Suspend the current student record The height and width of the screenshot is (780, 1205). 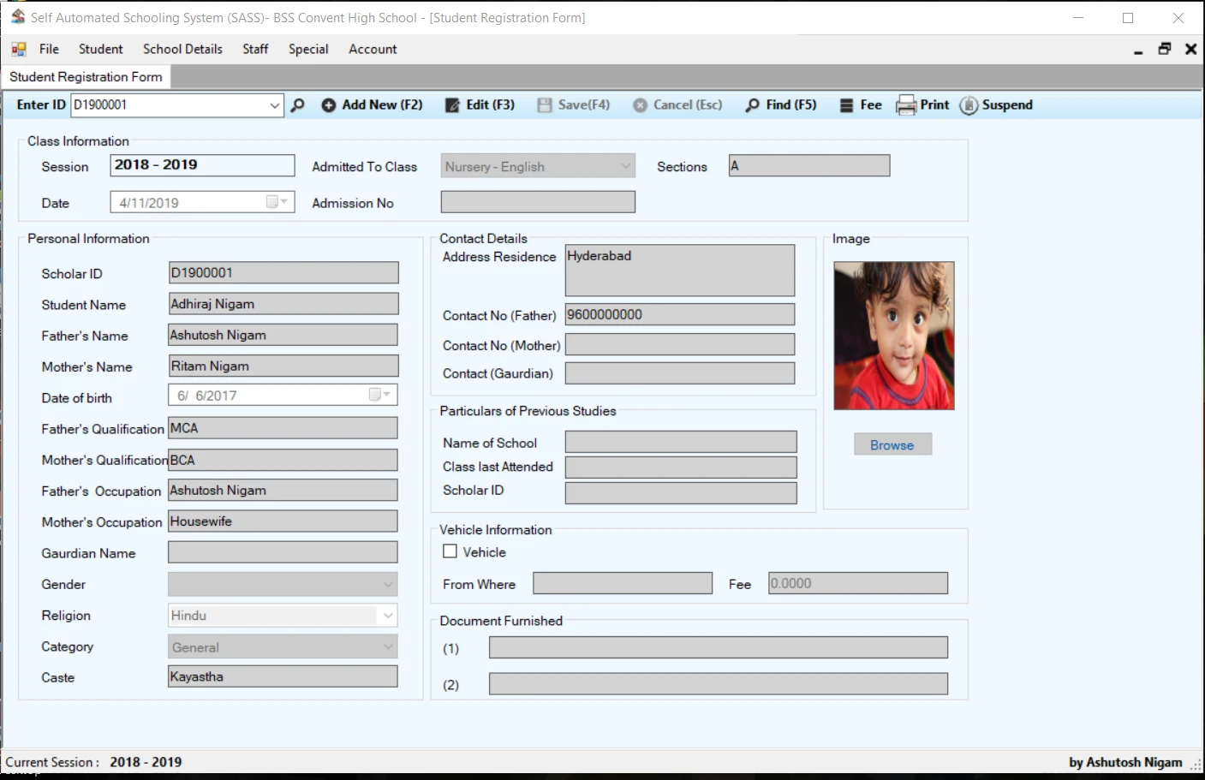(997, 104)
